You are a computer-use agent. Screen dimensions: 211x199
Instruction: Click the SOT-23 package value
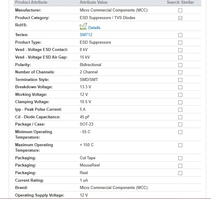click(87, 124)
